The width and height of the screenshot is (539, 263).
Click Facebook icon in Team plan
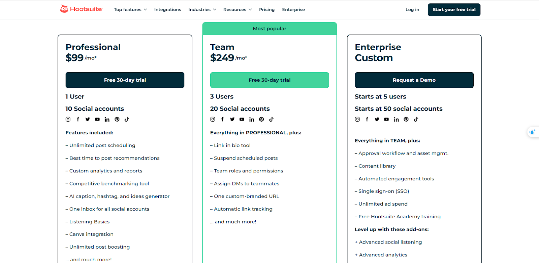pos(222,119)
